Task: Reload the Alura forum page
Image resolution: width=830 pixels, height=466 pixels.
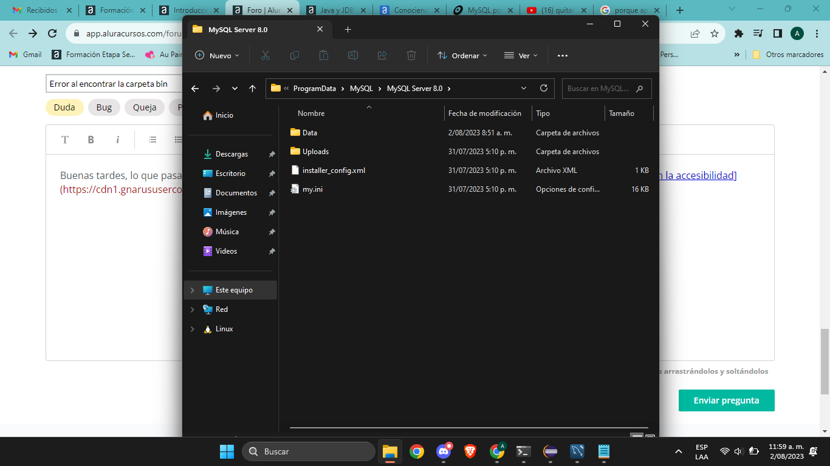Action: pos(52,34)
